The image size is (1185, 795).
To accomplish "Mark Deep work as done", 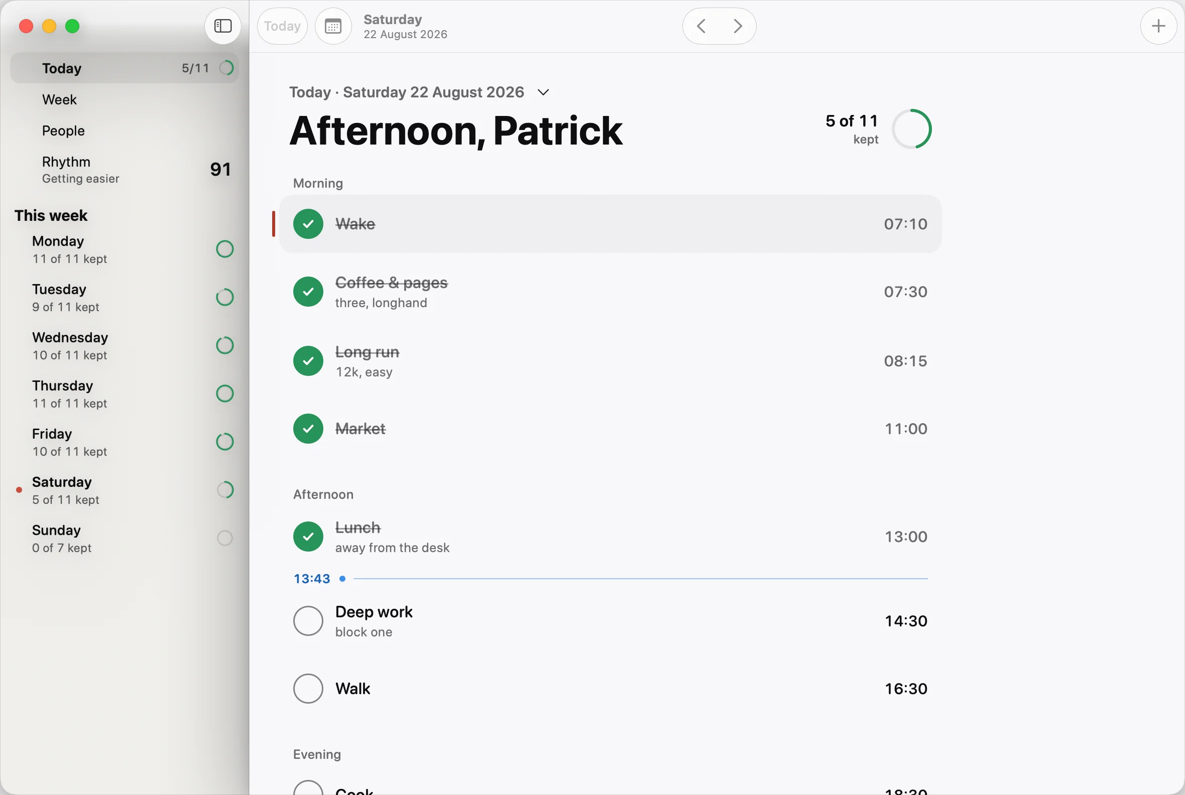I will 308,620.
